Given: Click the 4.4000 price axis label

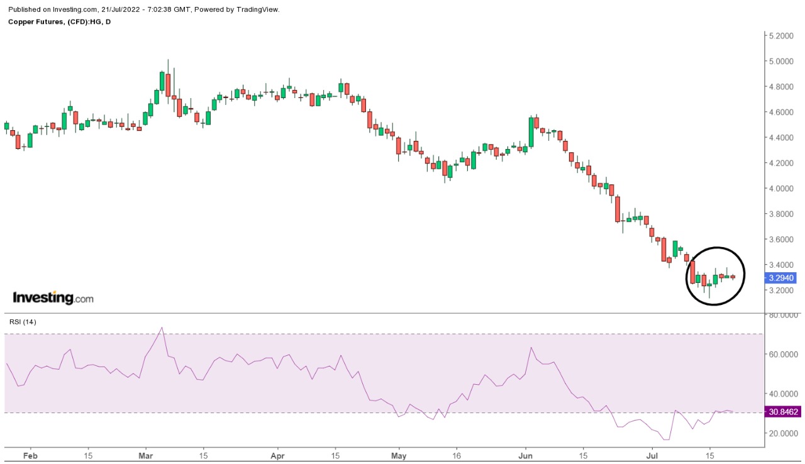Looking at the screenshot, I should click(x=782, y=138).
